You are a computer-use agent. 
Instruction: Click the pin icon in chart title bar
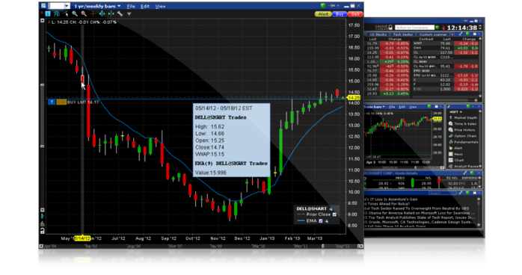tap(332, 6)
